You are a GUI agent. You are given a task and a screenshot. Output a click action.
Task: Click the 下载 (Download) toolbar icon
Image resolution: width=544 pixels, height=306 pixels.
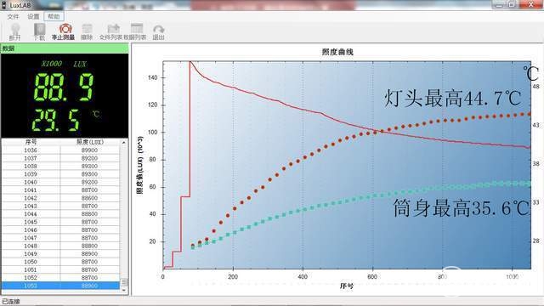tap(40, 31)
